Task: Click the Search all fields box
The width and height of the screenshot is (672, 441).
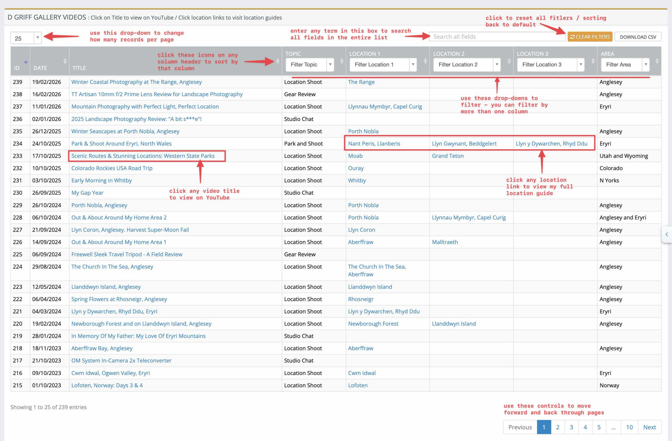Action: [496, 37]
